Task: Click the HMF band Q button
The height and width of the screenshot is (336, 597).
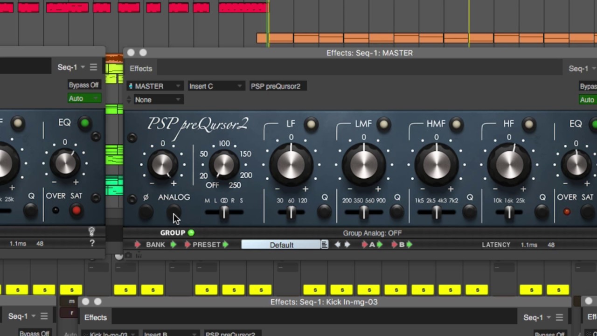Action: click(470, 212)
